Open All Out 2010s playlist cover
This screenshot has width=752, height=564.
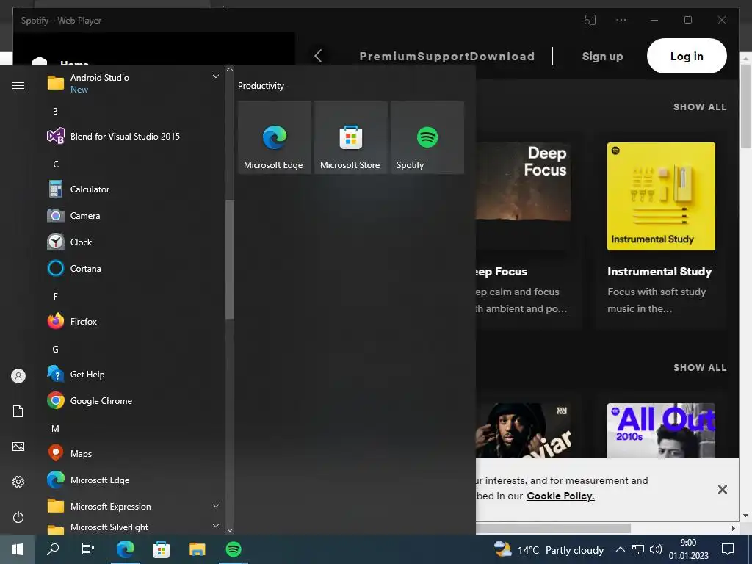coord(661,430)
